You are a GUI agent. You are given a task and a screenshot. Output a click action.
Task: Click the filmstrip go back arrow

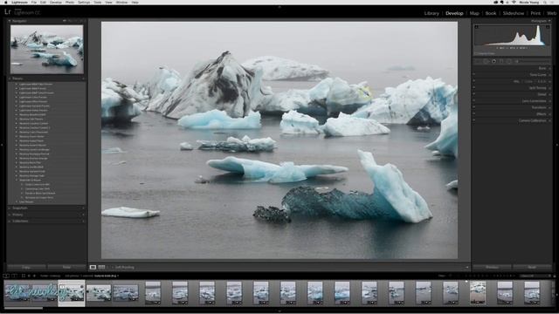(29, 276)
